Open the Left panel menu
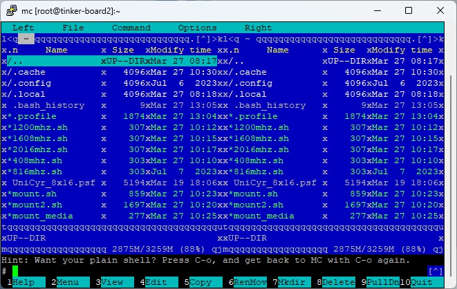This screenshot has height=289, width=457. 24,28
